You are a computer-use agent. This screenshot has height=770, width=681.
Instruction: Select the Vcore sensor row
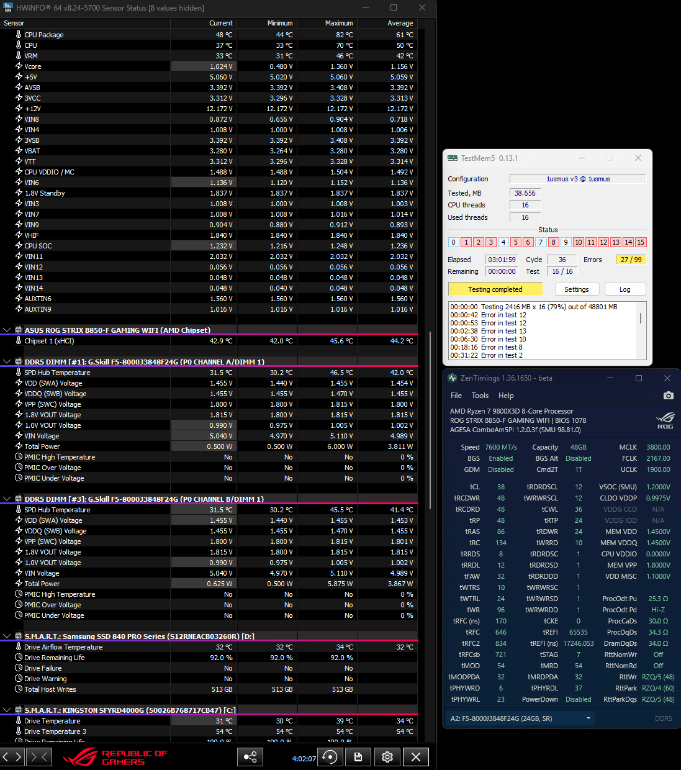pos(209,66)
